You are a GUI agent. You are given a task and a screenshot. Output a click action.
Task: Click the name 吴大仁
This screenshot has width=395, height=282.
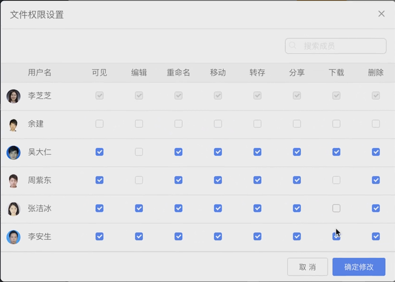[39, 152]
